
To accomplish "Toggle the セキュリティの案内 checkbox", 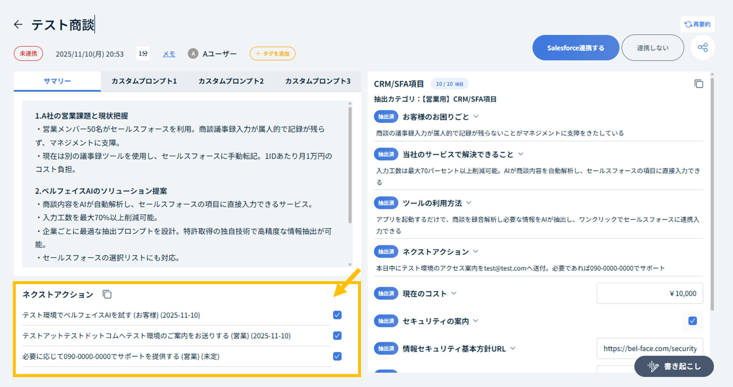I will [x=692, y=321].
